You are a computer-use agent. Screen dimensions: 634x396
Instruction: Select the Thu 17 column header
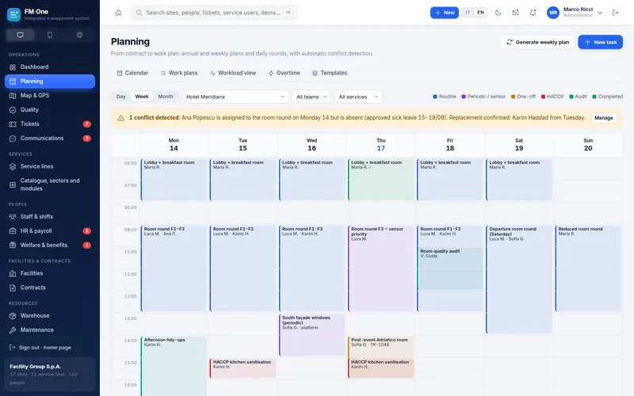pyautogui.click(x=381, y=145)
